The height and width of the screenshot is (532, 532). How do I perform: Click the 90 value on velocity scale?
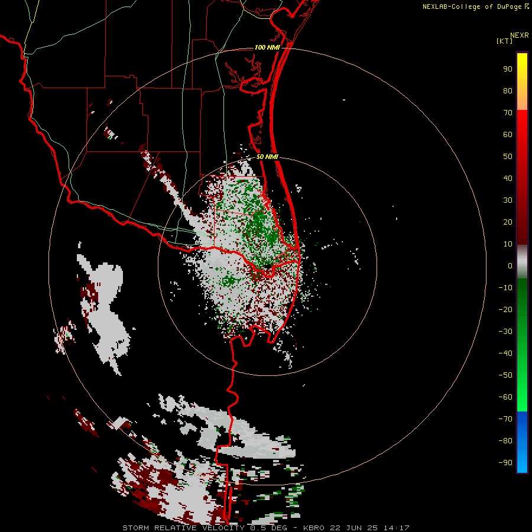click(x=508, y=69)
